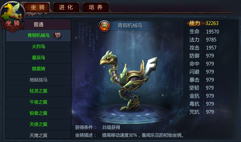The height and width of the screenshot is (142, 241).
Task: Select the 火烈鸟 mount
Action: click(38, 47)
